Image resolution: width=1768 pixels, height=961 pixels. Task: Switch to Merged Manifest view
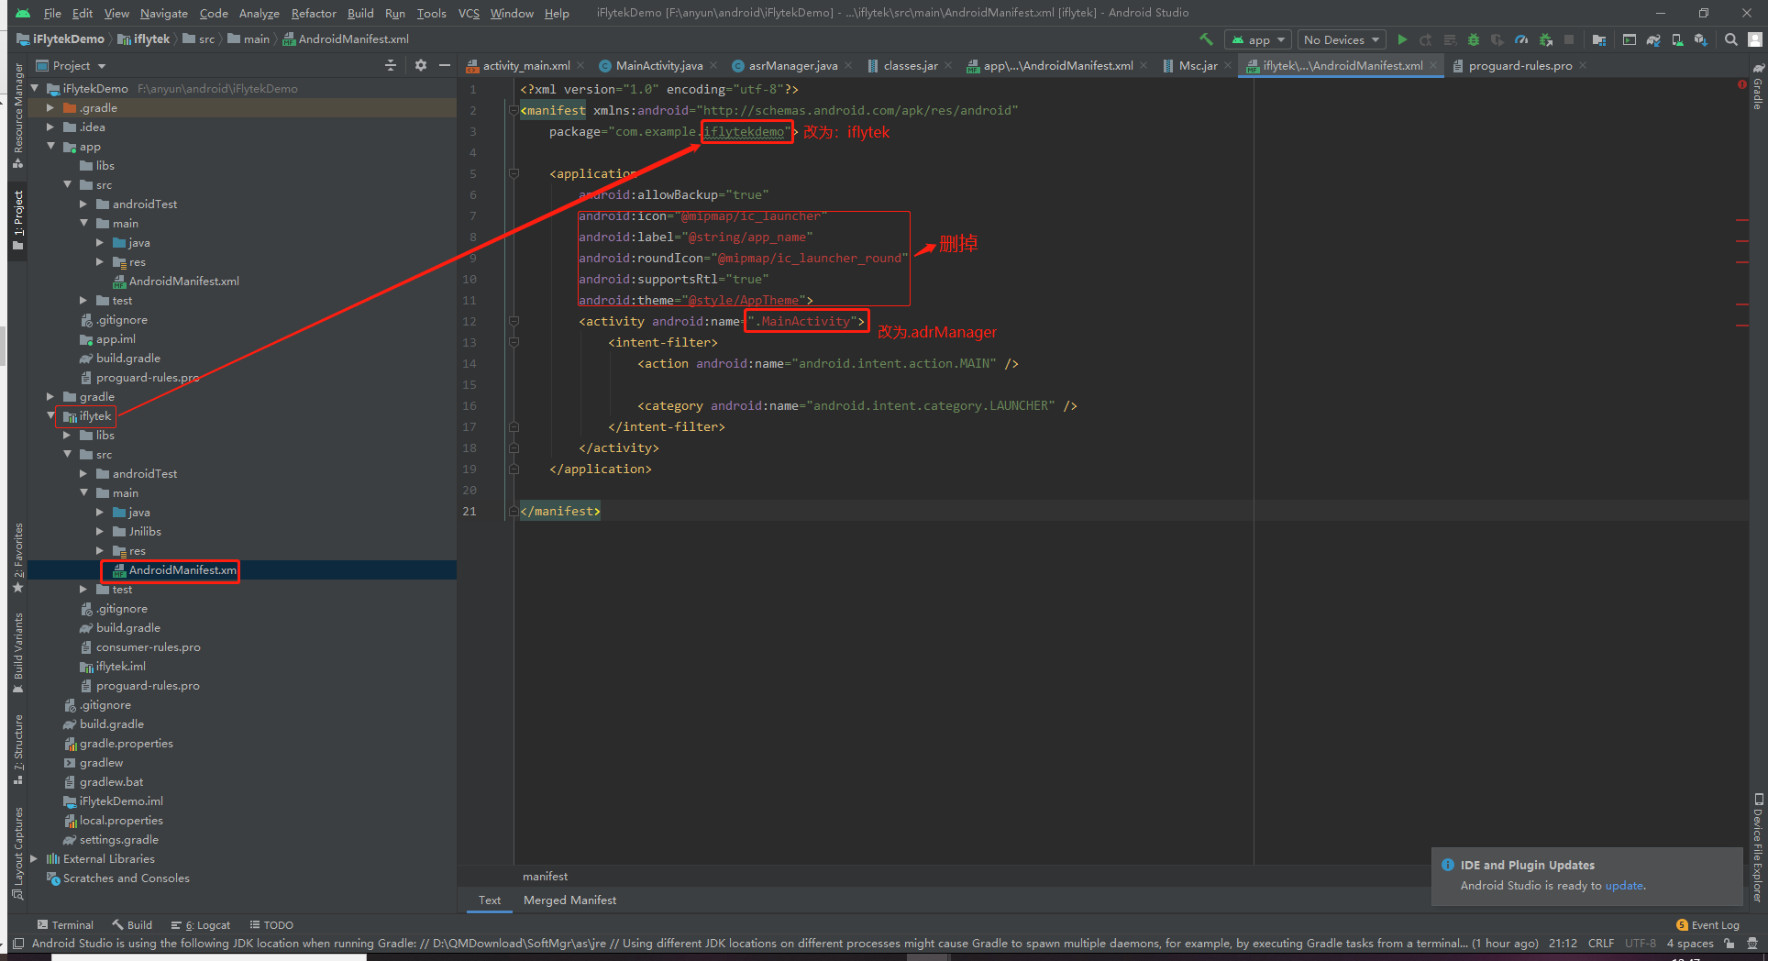tap(569, 900)
